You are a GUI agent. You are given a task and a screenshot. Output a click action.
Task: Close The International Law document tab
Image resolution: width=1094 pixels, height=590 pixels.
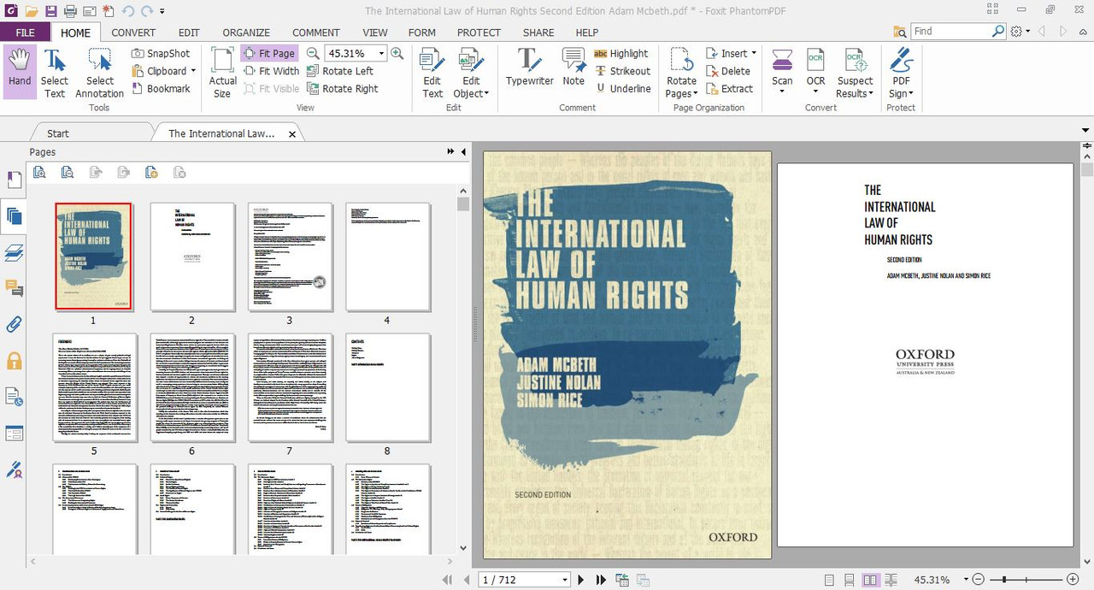tap(292, 134)
